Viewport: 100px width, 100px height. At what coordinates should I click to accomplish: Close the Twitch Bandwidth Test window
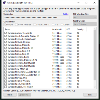94,3
